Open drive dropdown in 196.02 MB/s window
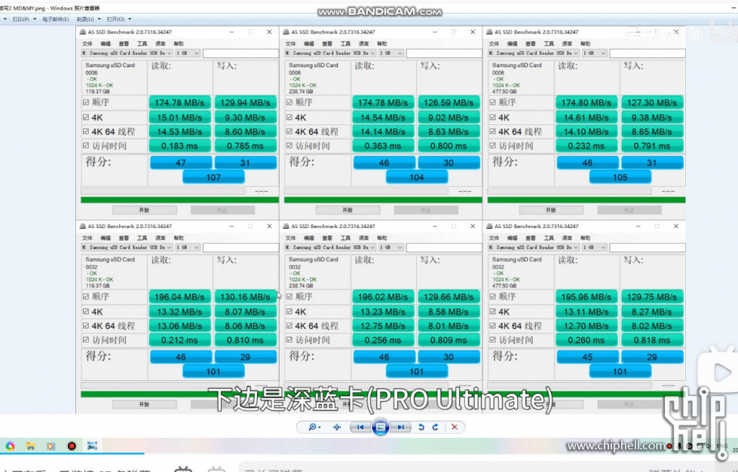 coord(330,247)
